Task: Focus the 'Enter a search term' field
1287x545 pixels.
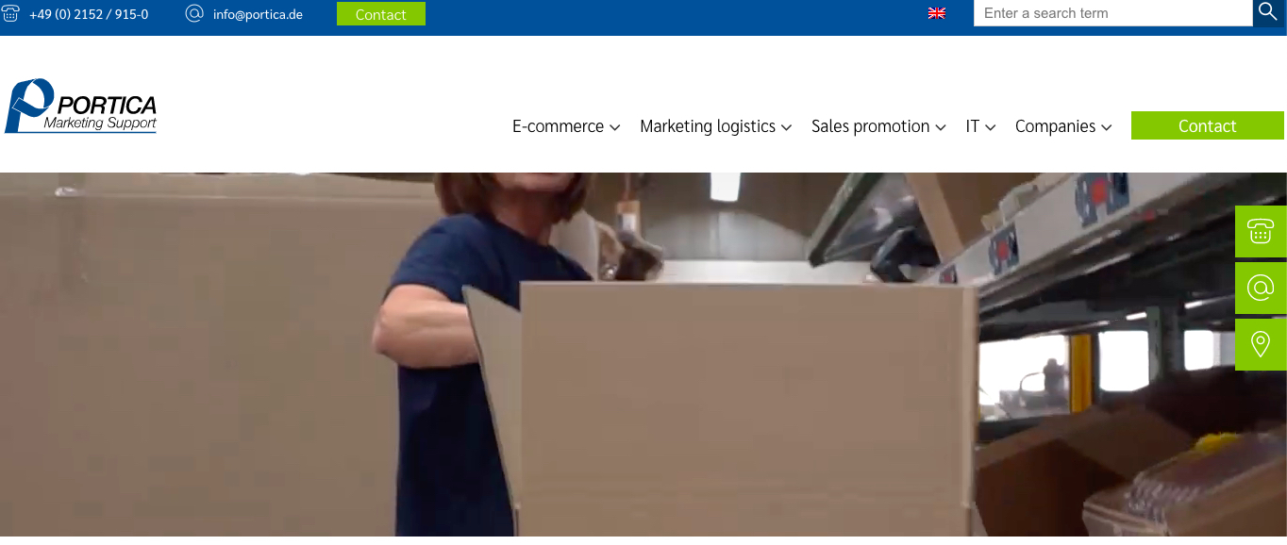Action: point(1112,13)
